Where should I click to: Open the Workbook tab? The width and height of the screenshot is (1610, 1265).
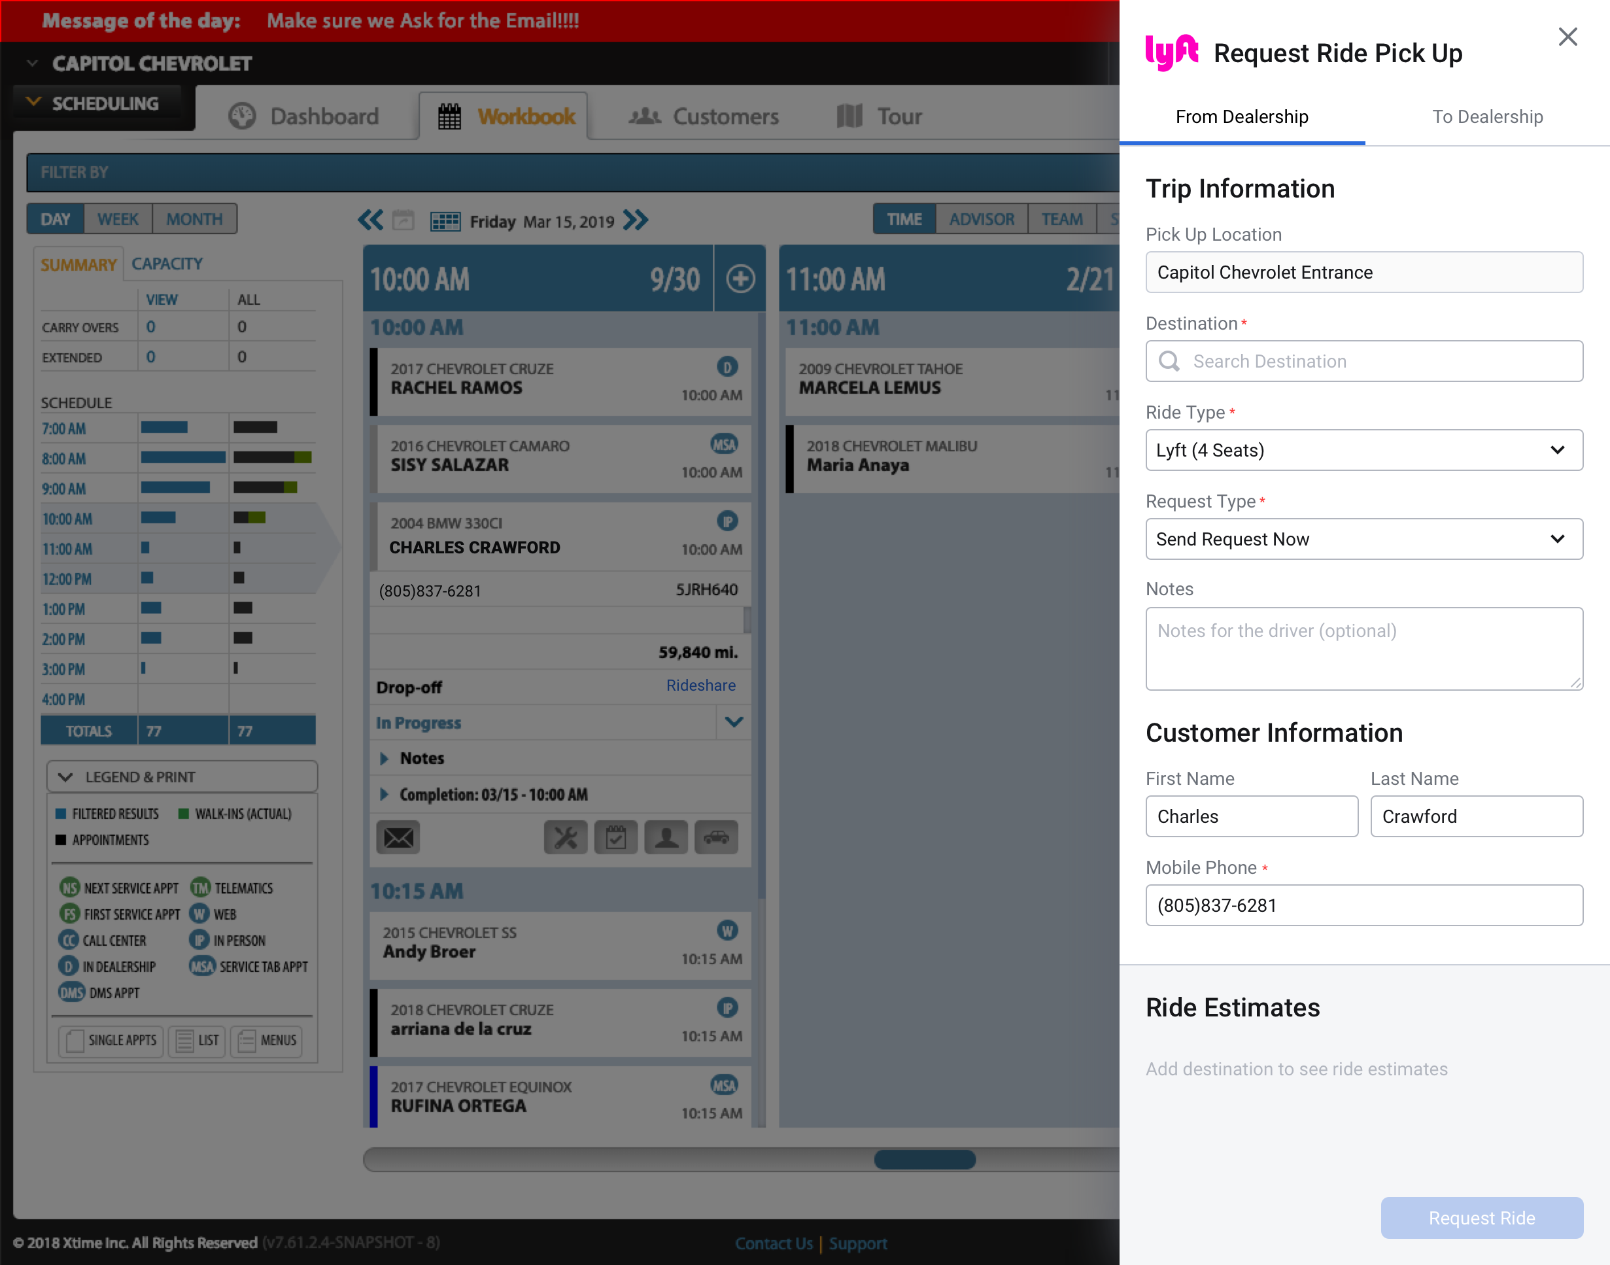pyautogui.click(x=504, y=116)
